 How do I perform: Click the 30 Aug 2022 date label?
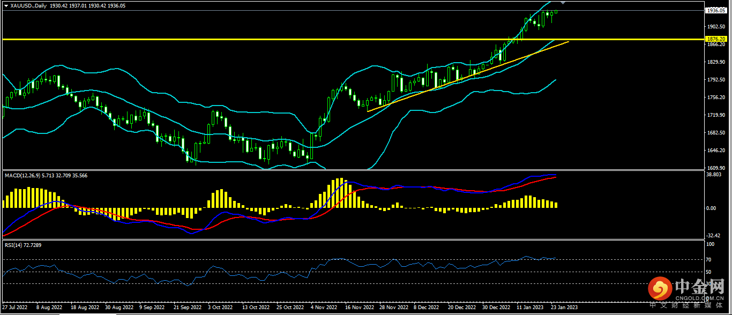pos(119,307)
